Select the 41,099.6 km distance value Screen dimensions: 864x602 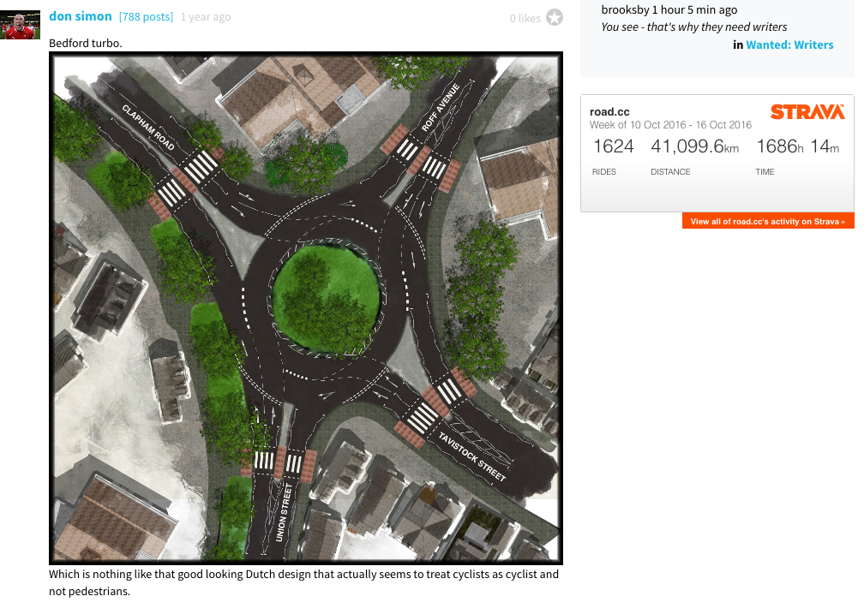pos(695,146)
